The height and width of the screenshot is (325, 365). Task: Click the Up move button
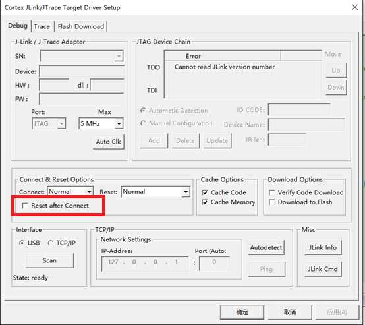pos(336,71)
